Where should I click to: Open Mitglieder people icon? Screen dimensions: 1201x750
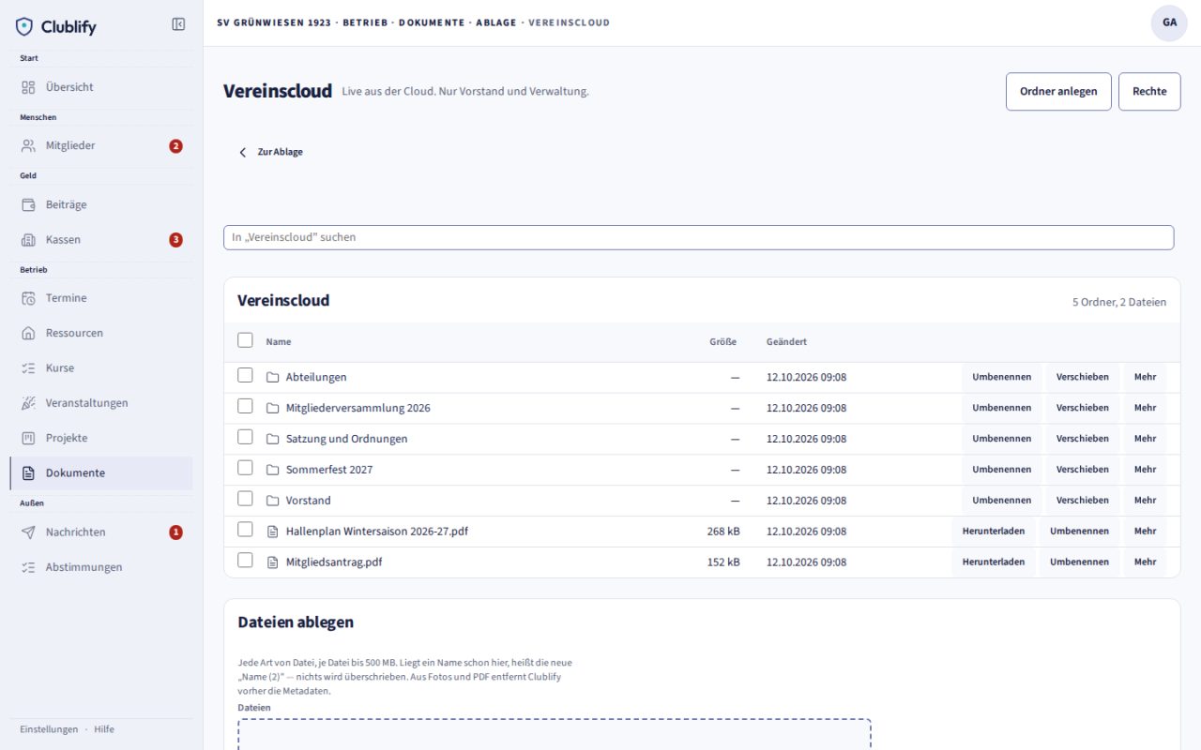coord(28,145)
